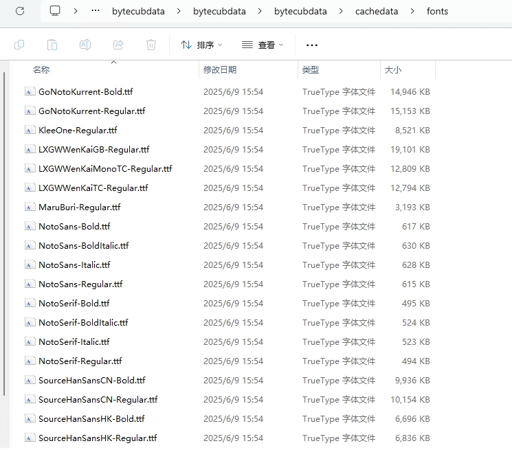
Task: Open the 排序 sort dropdown
Action: 201,45
